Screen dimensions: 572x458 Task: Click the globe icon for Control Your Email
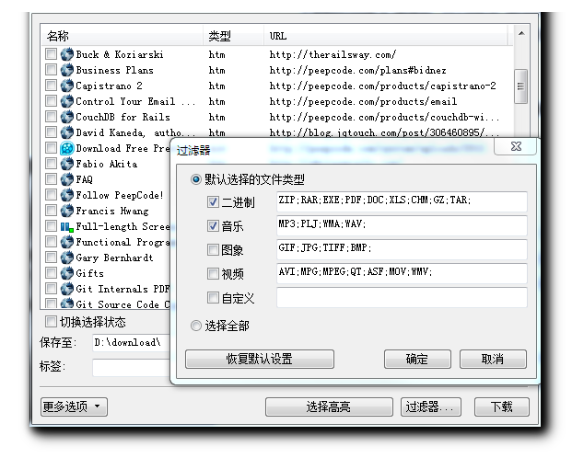pos(67,101)
